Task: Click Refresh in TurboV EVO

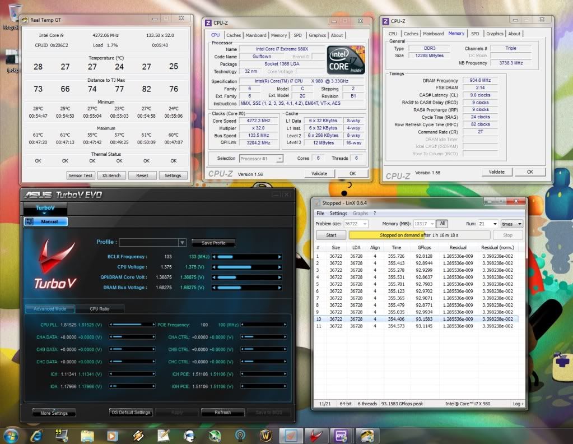Action: tap(222, 412)
